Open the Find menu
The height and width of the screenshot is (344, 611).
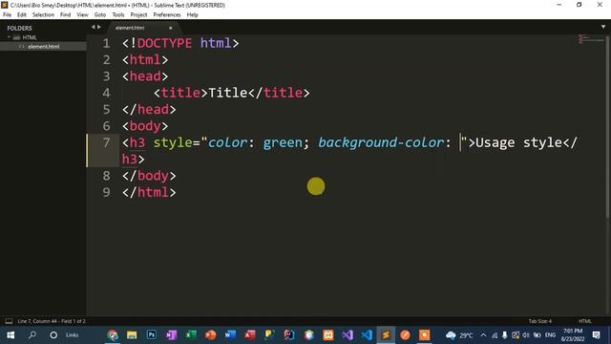(66, 15)
